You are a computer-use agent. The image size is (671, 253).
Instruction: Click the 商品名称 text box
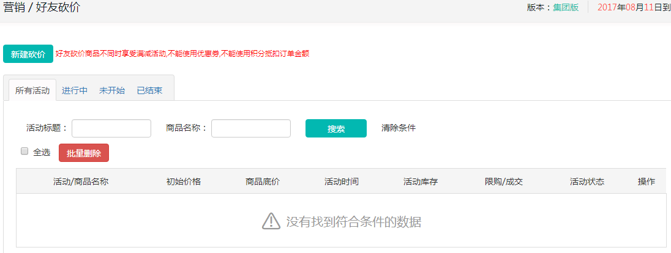[251, 128]
